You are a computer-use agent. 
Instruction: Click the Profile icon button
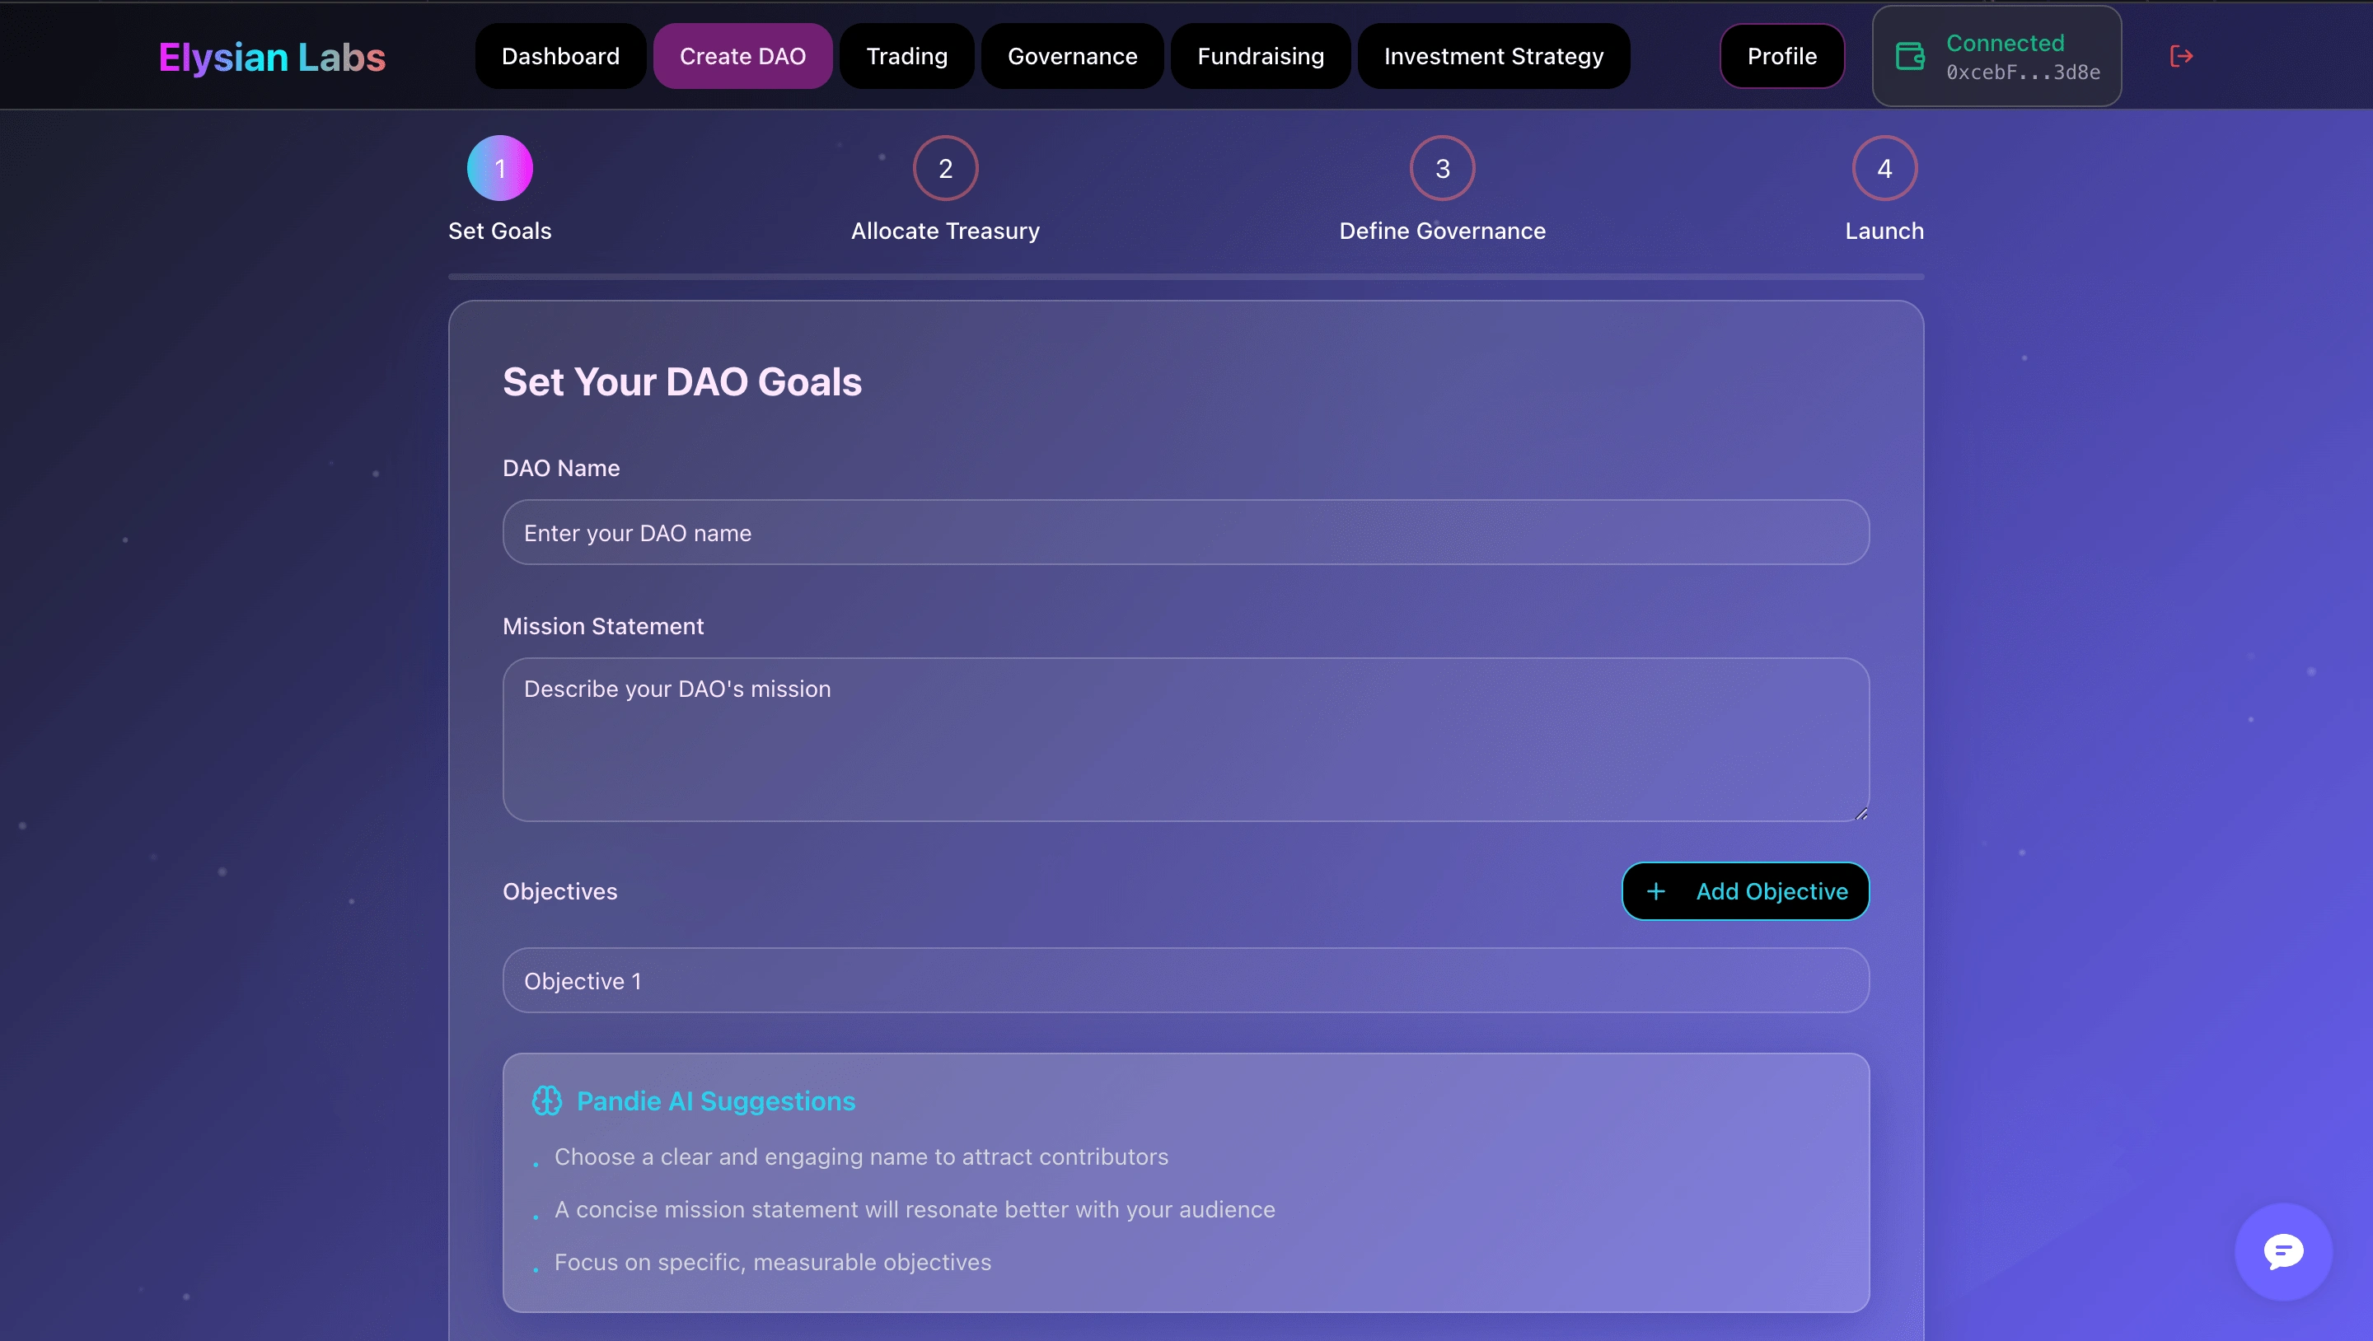(1781, 55)
